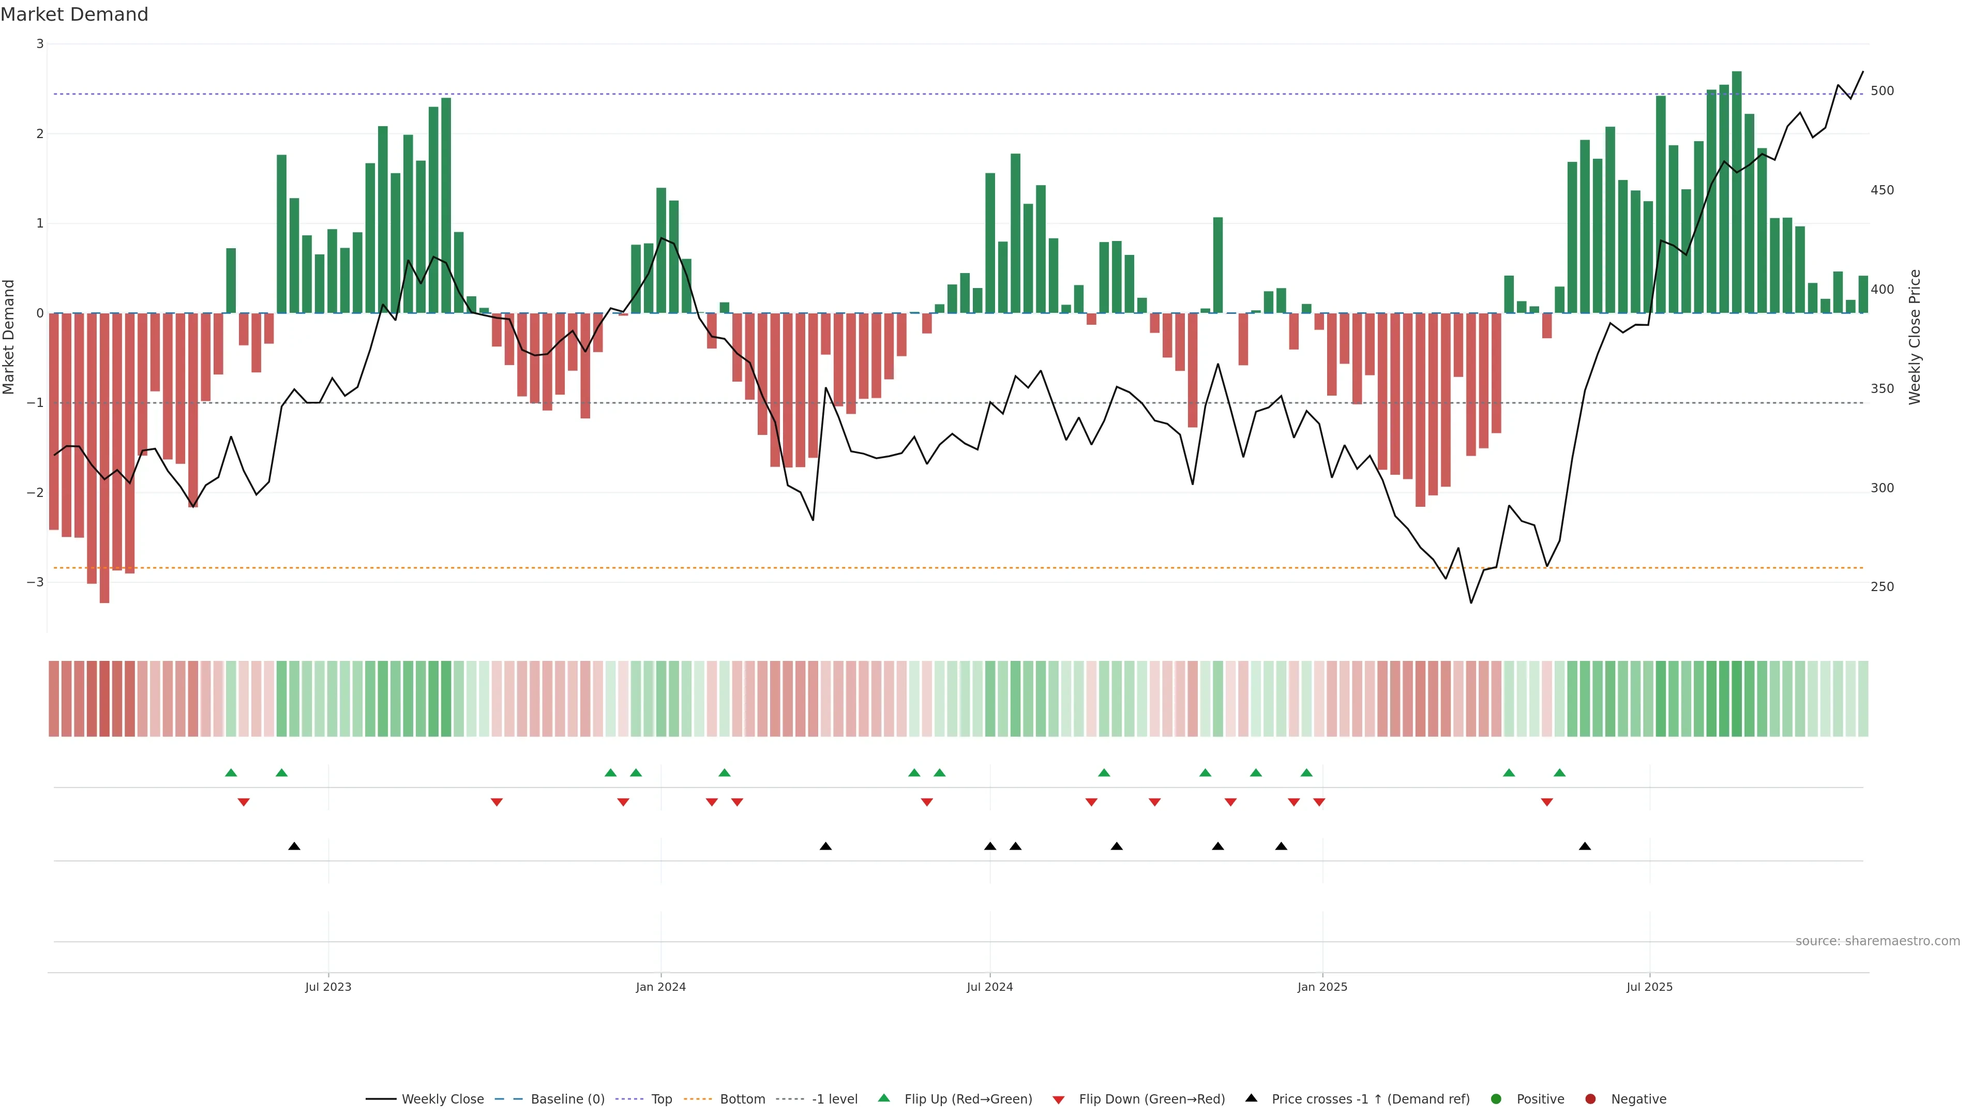Click the green Flip Up legend triangle icon
1986x1117 pixels.
[883, 1098]
